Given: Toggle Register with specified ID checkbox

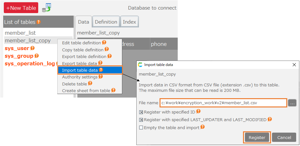Looking at the screenshot, I should pyautogui.click(x=141, y=112).
